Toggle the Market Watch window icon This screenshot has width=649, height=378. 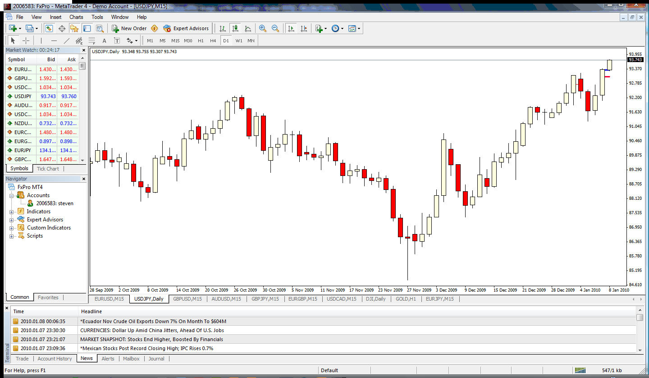tap(49, 28)
